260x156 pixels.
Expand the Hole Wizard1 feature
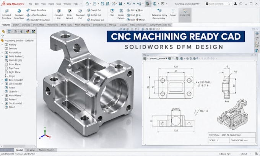[x=2, y=96]
